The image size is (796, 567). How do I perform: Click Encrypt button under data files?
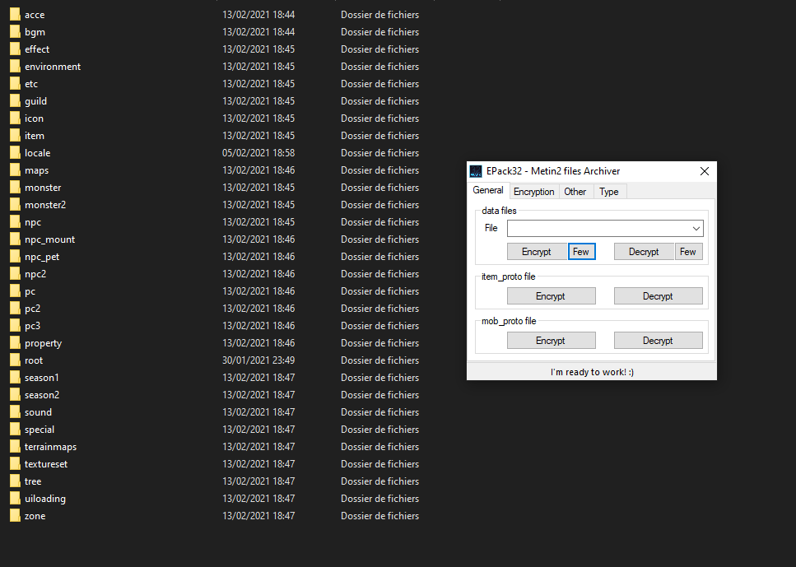click(537, 252)
